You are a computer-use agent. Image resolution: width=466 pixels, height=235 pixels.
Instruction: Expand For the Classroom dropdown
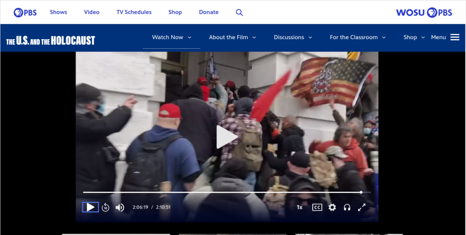[358, 37]
